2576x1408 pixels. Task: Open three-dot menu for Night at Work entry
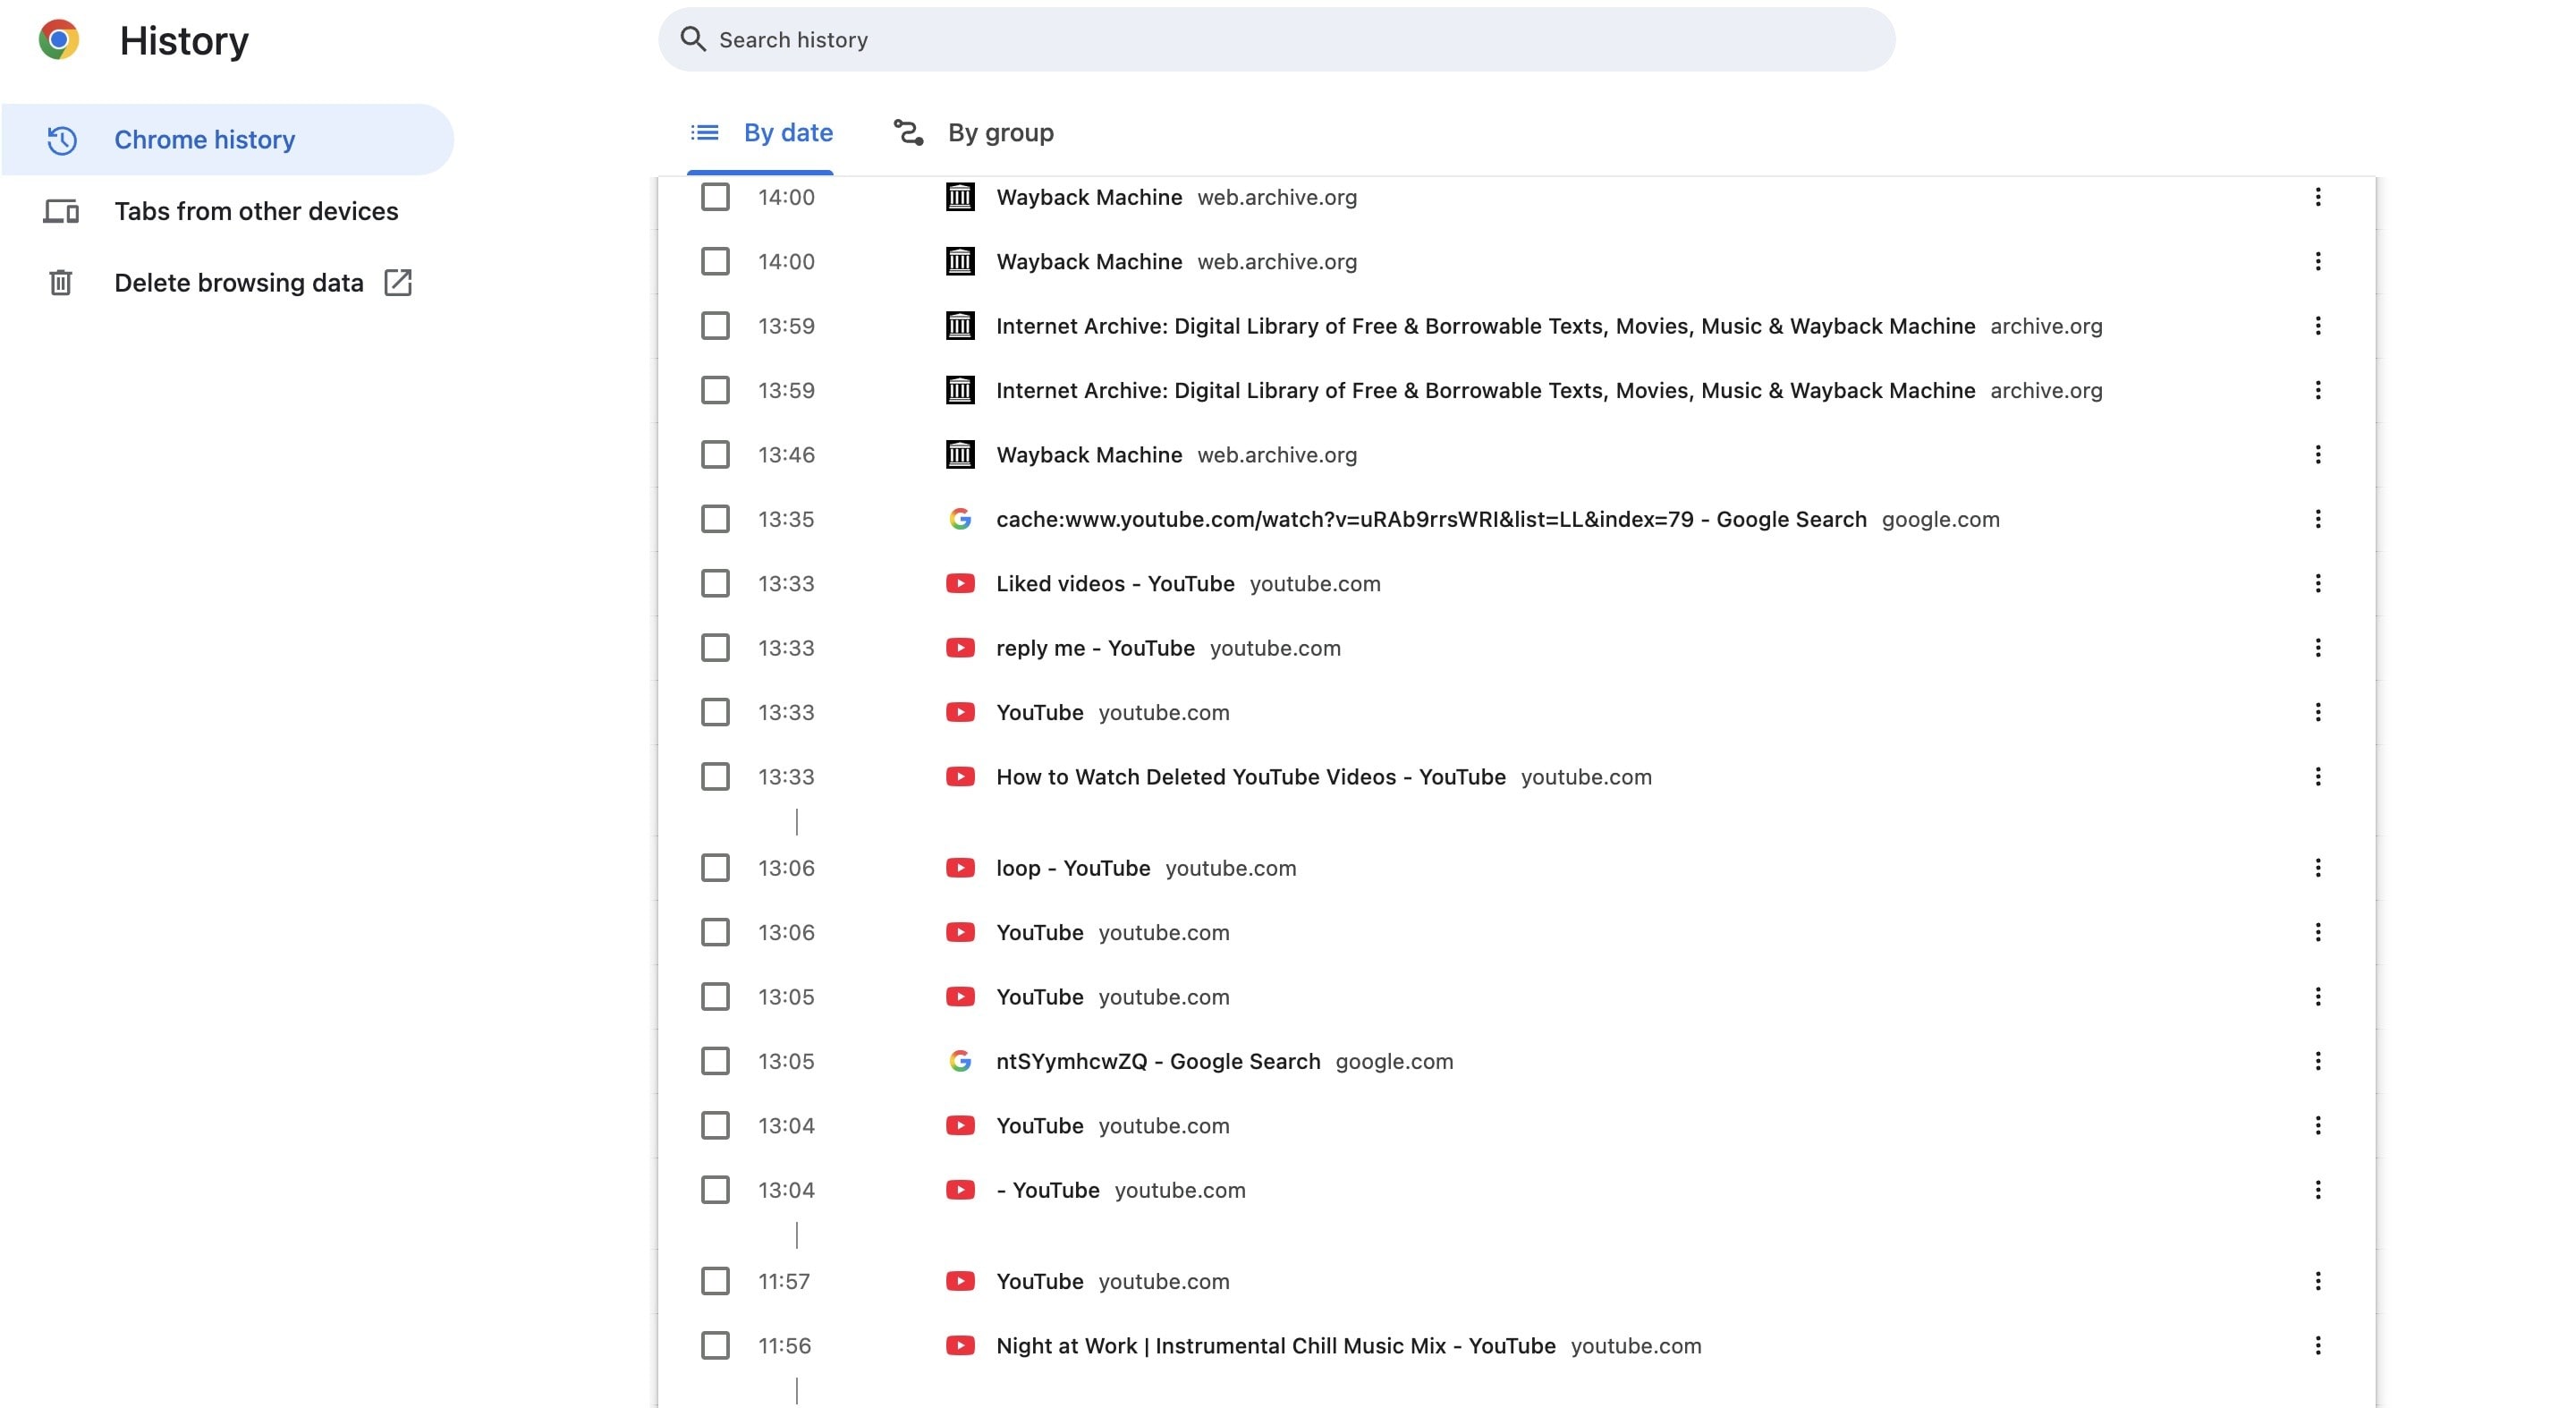pos(2317,1346)
